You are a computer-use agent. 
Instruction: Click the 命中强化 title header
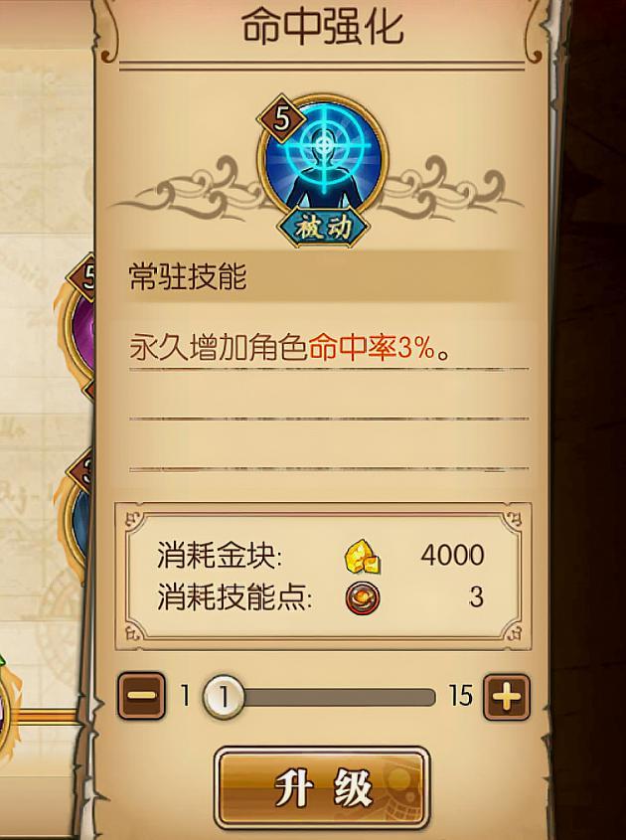322,27
